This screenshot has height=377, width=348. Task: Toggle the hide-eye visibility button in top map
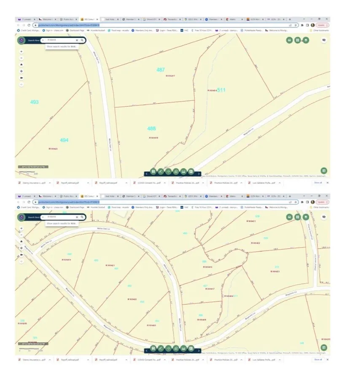point(324,40)
